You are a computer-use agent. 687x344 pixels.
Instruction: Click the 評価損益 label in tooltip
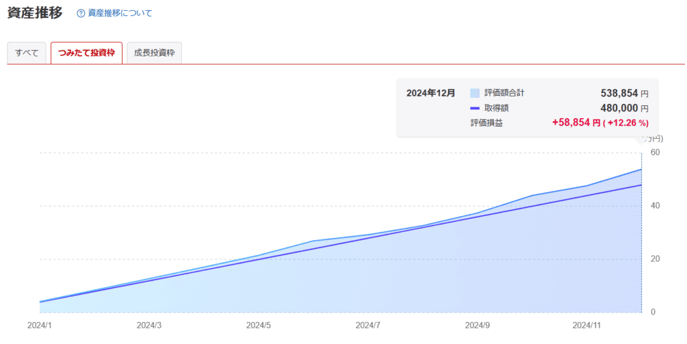coord(487,123)
